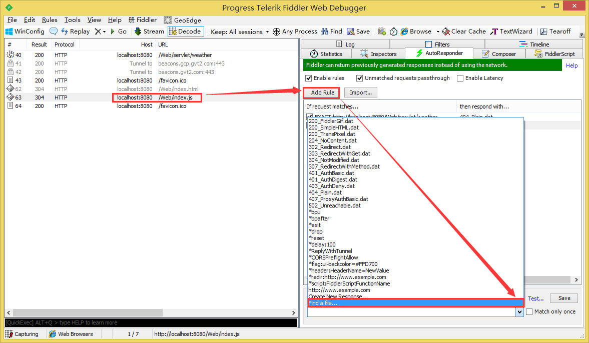Toggle Stream mode in toolbar
589x343 pixels.
pyautogui.click(x=149, y=31)
